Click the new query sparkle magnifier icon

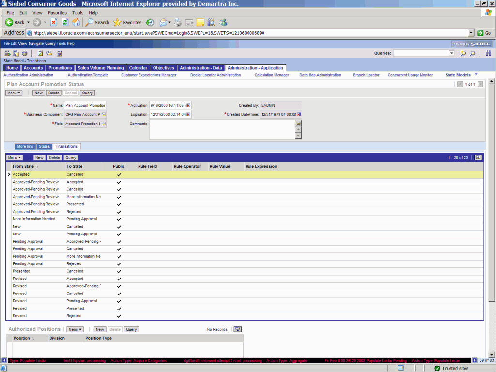pos(463,53)
